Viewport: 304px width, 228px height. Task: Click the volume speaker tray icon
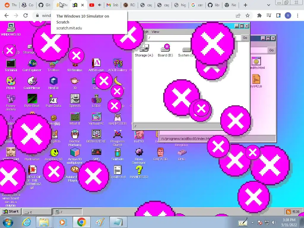click(274, 222)
